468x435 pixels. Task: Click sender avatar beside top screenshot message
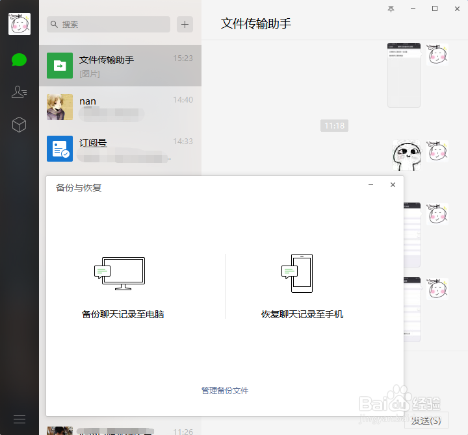[437, 55]
